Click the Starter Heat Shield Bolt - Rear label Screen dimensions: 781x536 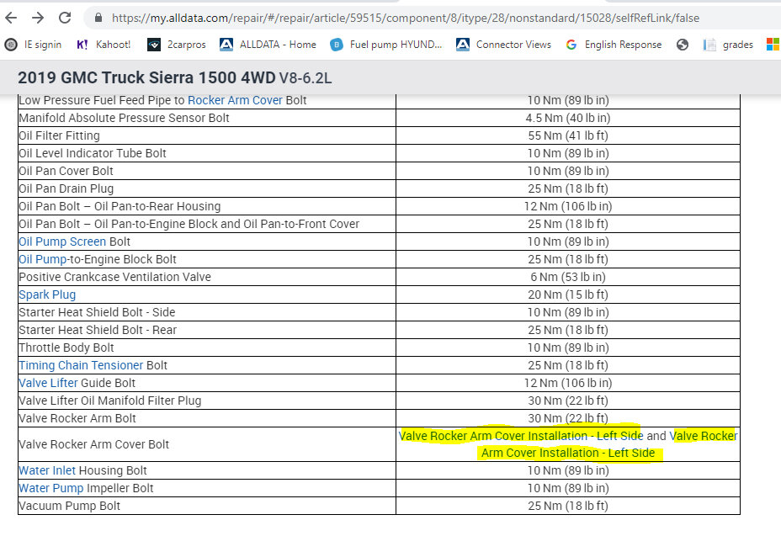click(98, 330)
